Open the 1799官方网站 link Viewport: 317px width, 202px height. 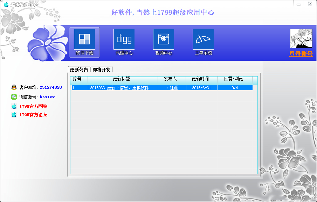point(33,106)
